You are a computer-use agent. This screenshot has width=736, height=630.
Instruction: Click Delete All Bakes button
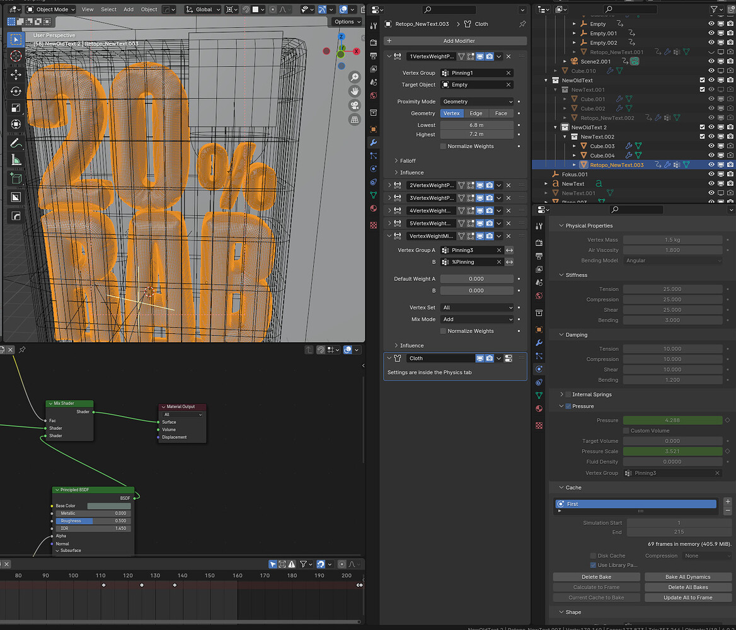pos(687,587)
